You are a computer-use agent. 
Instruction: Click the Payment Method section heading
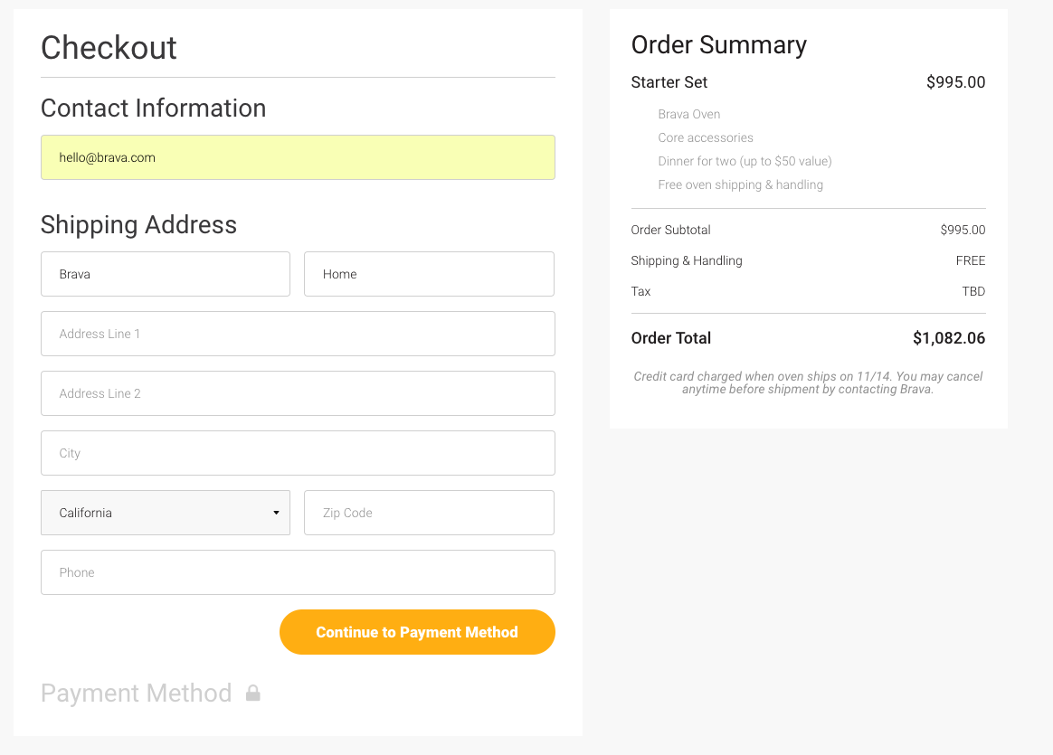pyautogui.click(x=137, y=694)
